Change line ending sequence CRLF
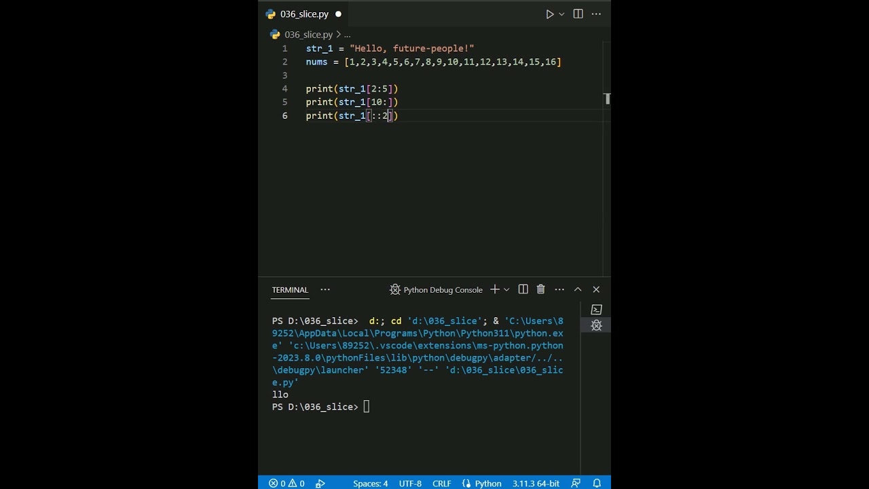Image resolution: width=869 pixels, height=489 pixels. coord(442,484)
